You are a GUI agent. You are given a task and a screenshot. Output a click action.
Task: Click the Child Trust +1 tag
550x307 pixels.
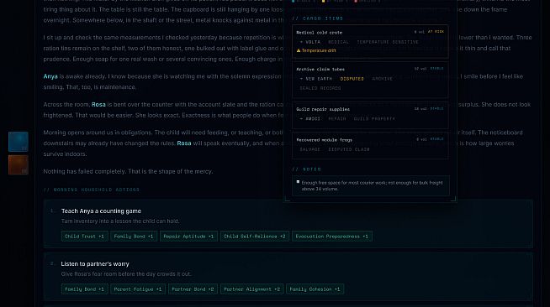(x=85, y=237)
